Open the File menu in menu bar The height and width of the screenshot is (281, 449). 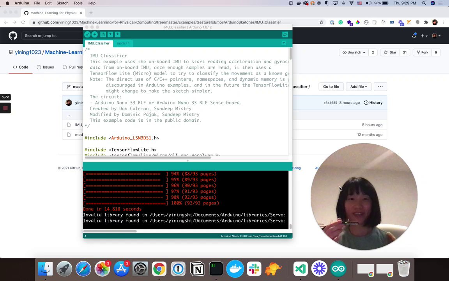[x=37, y=3]
